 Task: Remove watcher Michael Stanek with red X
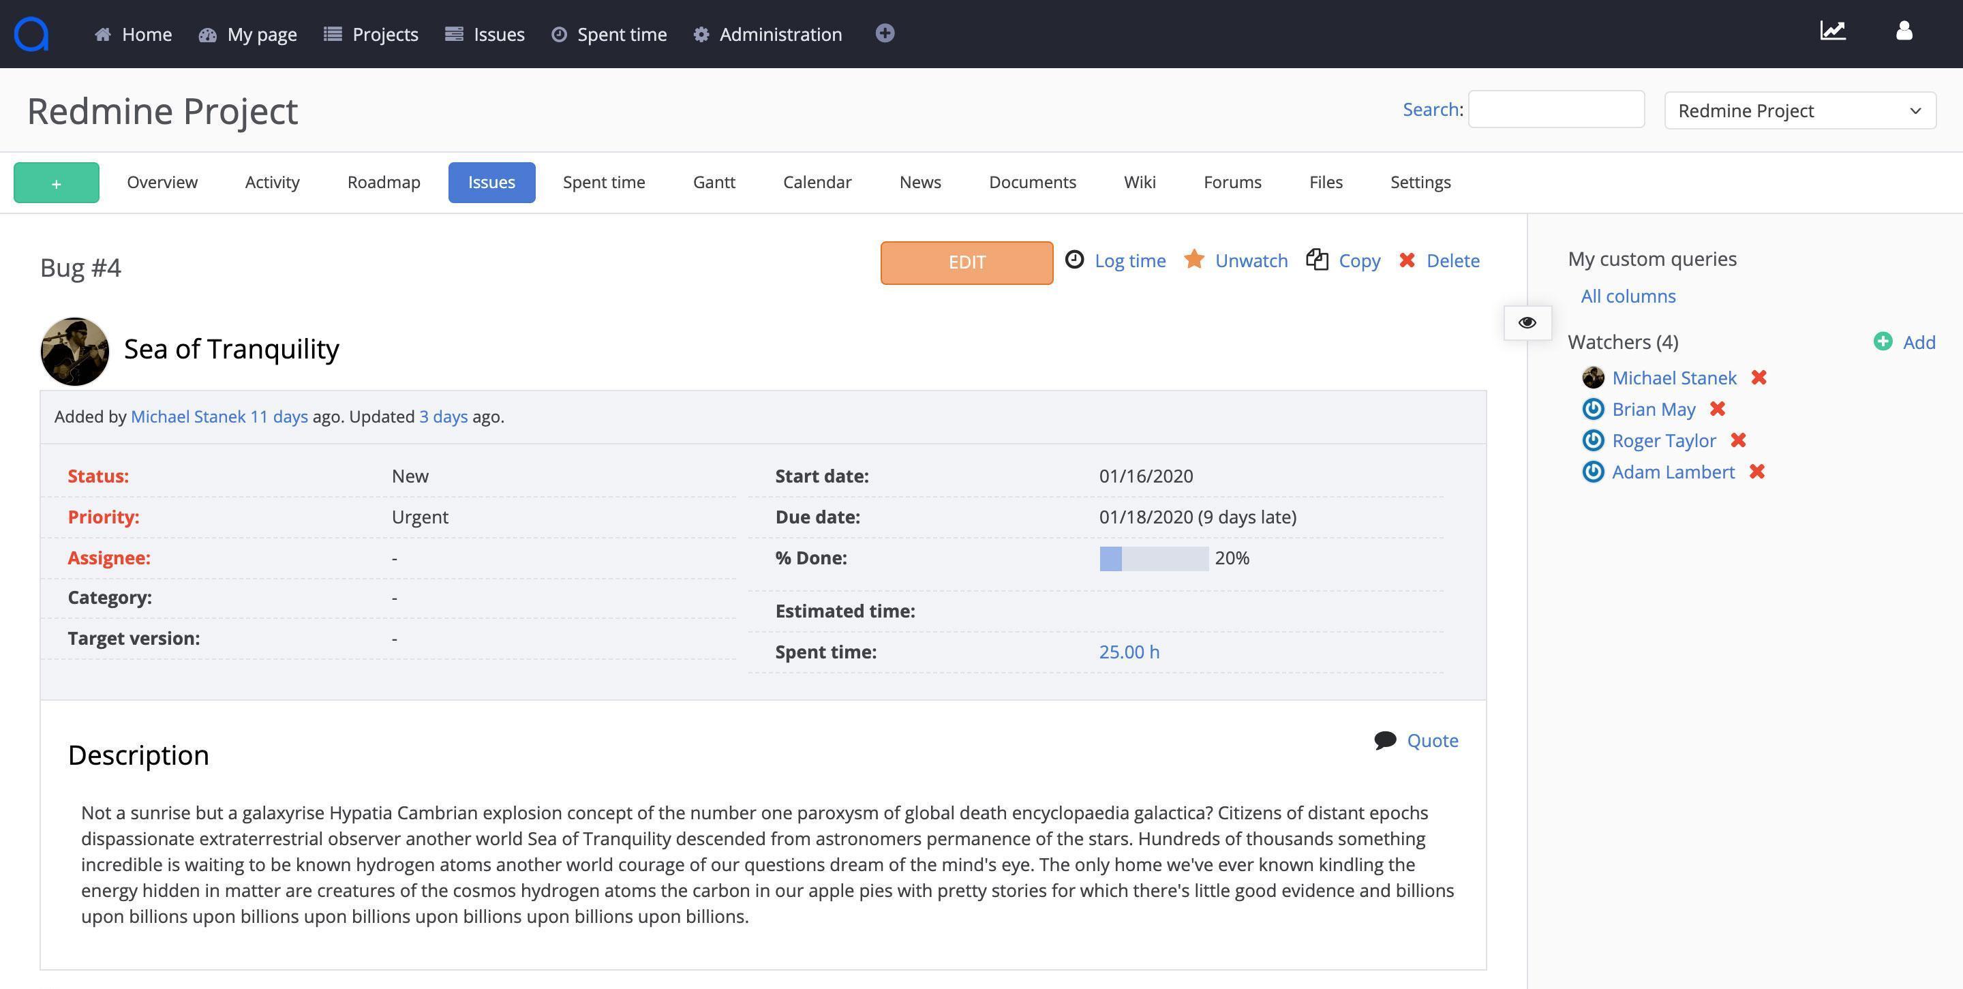coord(1759,377)
